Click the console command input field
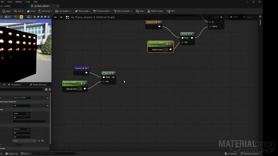Viewport: 278px width, 156px height. 54,153
